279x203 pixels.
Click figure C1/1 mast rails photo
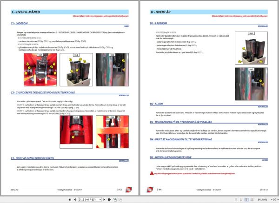point(40,70)
